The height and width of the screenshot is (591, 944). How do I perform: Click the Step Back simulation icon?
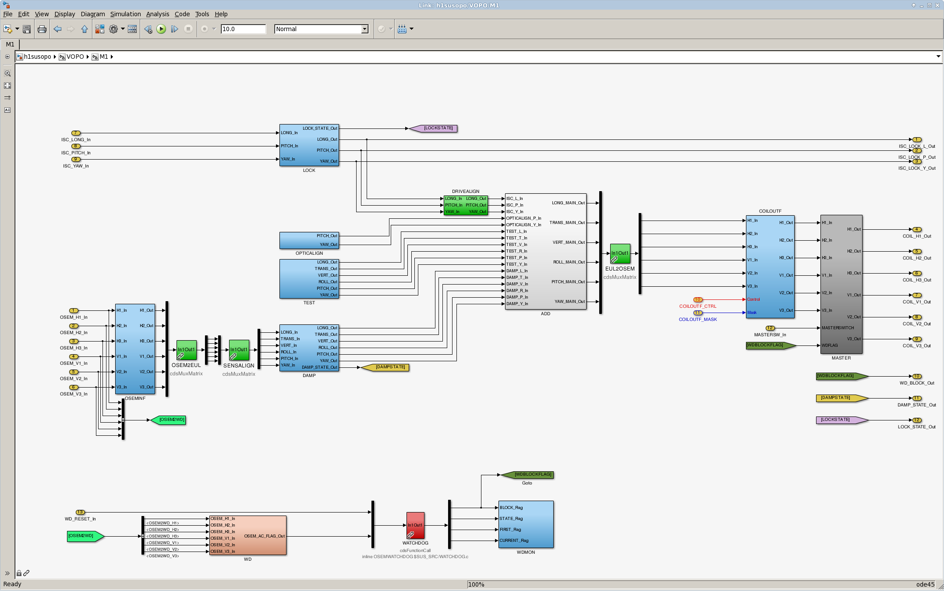point(148,29)
